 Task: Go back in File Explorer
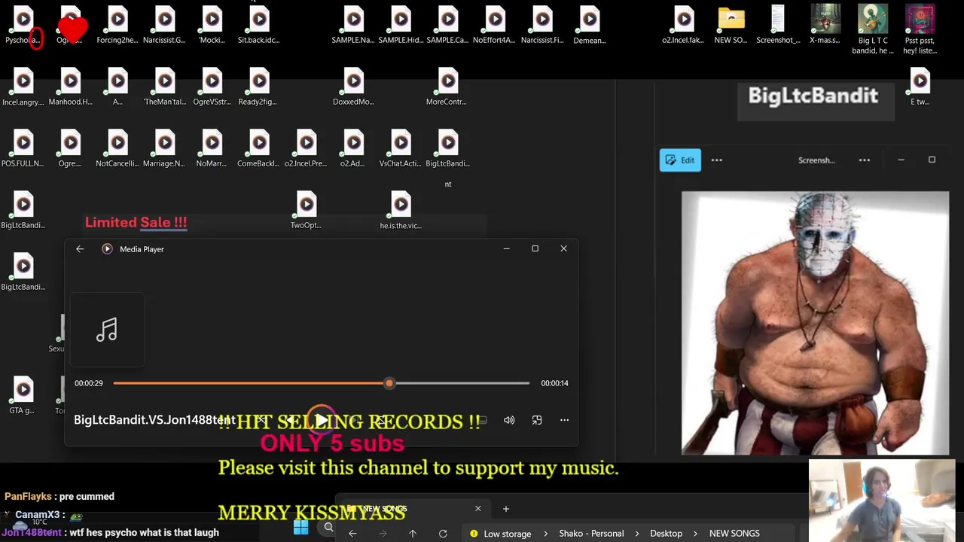pos(352,534)
